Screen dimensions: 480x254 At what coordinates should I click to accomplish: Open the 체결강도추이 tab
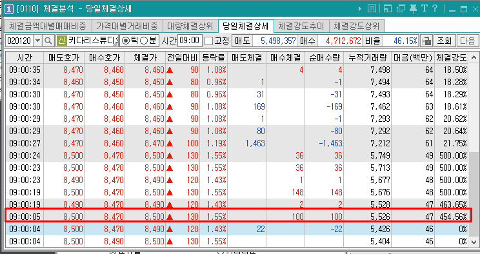coord(301,26)
